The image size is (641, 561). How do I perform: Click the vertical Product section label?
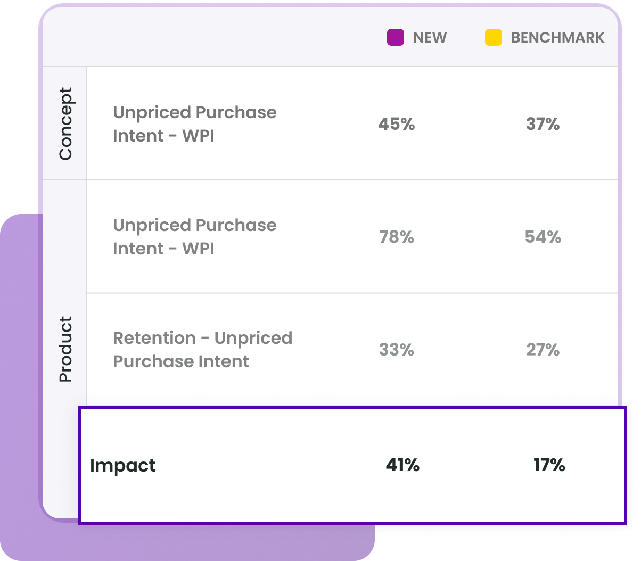coord(65,349)
